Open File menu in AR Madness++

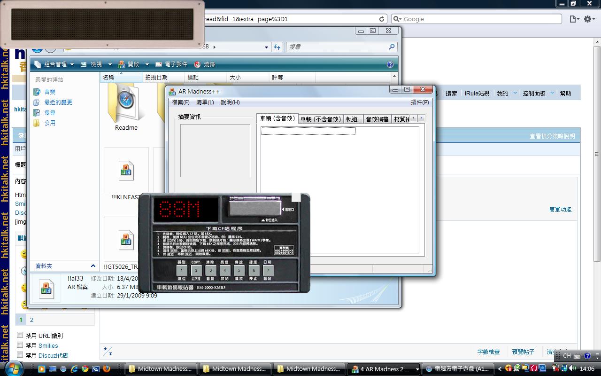point(181,102)
